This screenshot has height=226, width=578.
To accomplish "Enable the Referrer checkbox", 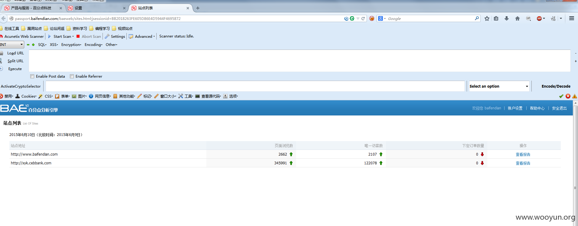I will (x=72, y=76).
